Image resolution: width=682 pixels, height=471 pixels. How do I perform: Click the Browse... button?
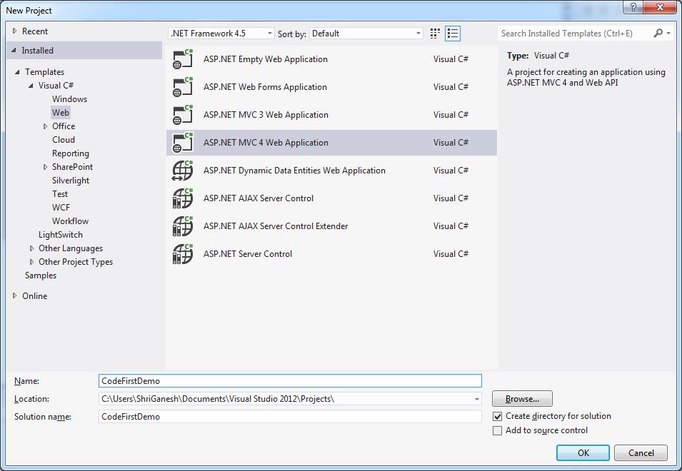[522, 399]
